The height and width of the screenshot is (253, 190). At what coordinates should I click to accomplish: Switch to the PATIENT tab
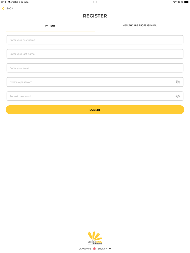pyautogui.click(x=50, y=26)
